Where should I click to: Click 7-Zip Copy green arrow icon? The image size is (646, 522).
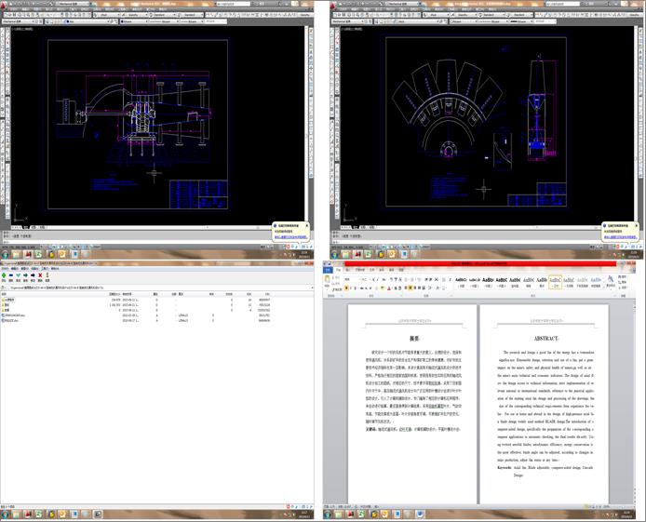coord(25,275)
